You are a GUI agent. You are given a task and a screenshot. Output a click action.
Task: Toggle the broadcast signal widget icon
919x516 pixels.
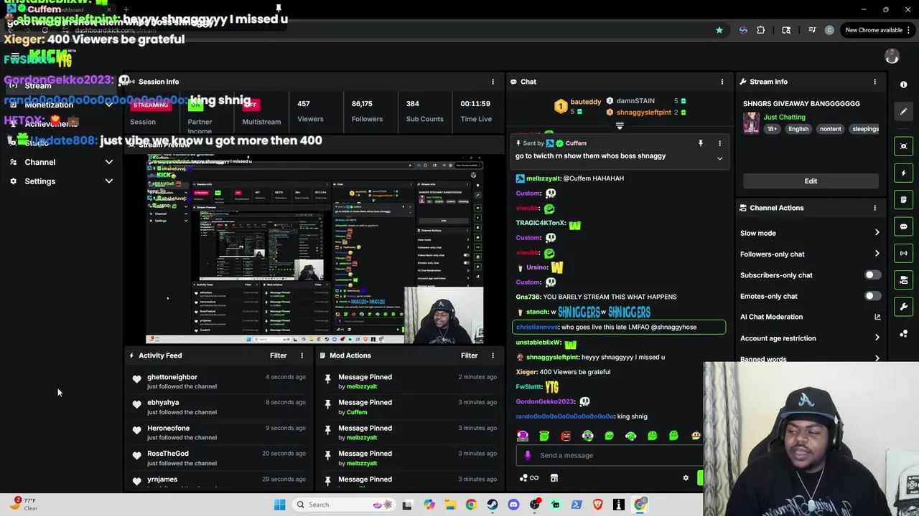903,253
